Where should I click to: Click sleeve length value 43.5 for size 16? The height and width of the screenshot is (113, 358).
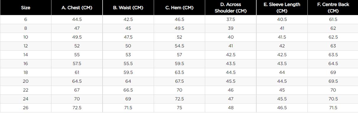pyautogui.click(x=282, y=64)
